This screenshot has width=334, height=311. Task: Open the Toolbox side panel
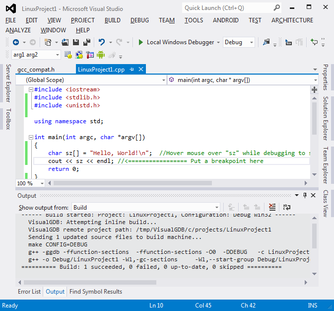click(x=8, y=119)
